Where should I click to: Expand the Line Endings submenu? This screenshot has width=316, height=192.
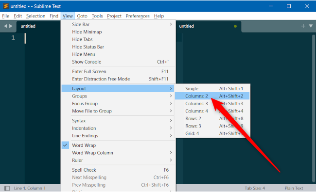click(x=118, y=135)
